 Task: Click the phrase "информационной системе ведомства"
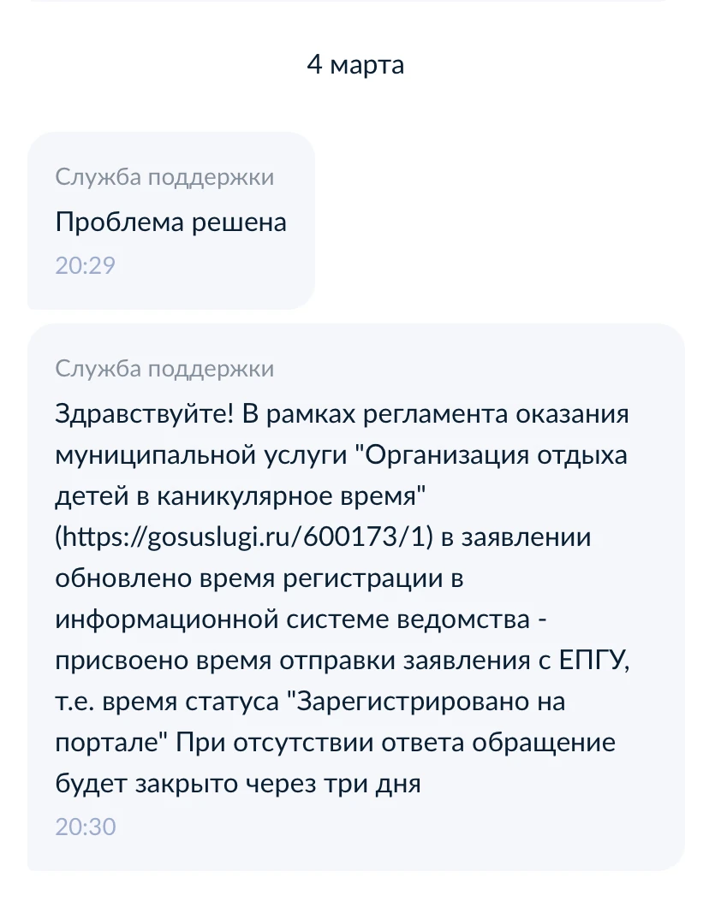tap(292, 619)
